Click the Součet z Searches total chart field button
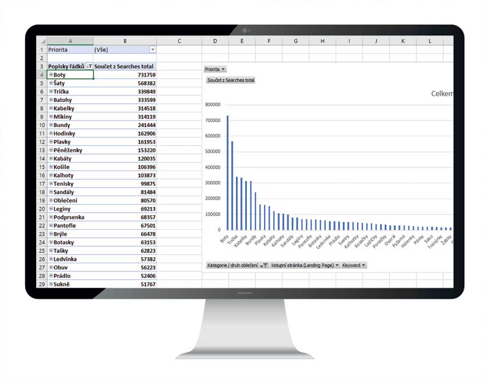Screen dimensions: 489x380 tap(231, 80)
